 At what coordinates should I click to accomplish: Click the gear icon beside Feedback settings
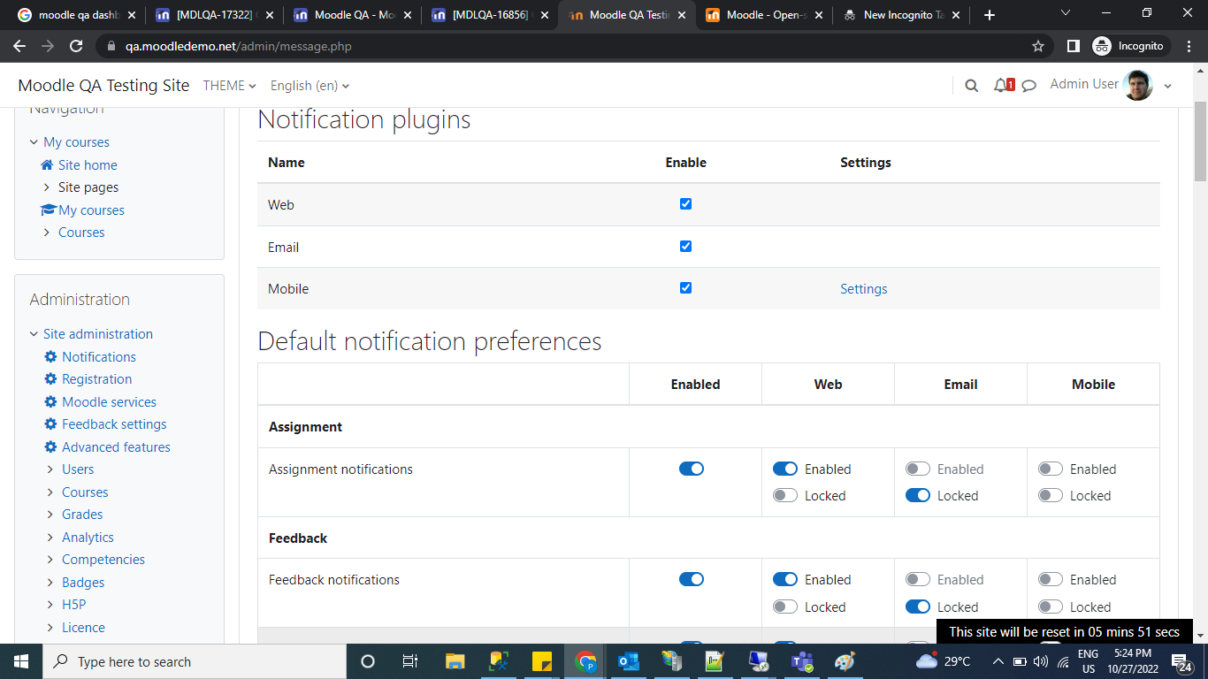click(x=50, y=424)
